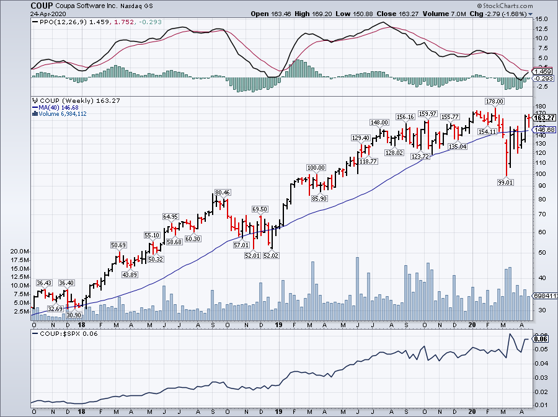
Task: Click the 36.43 price label
Action: (x=44, y=283)
